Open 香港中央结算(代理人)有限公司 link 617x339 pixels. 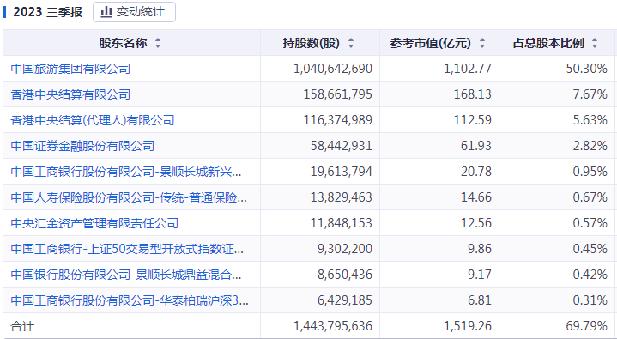(x=93, y=120)
